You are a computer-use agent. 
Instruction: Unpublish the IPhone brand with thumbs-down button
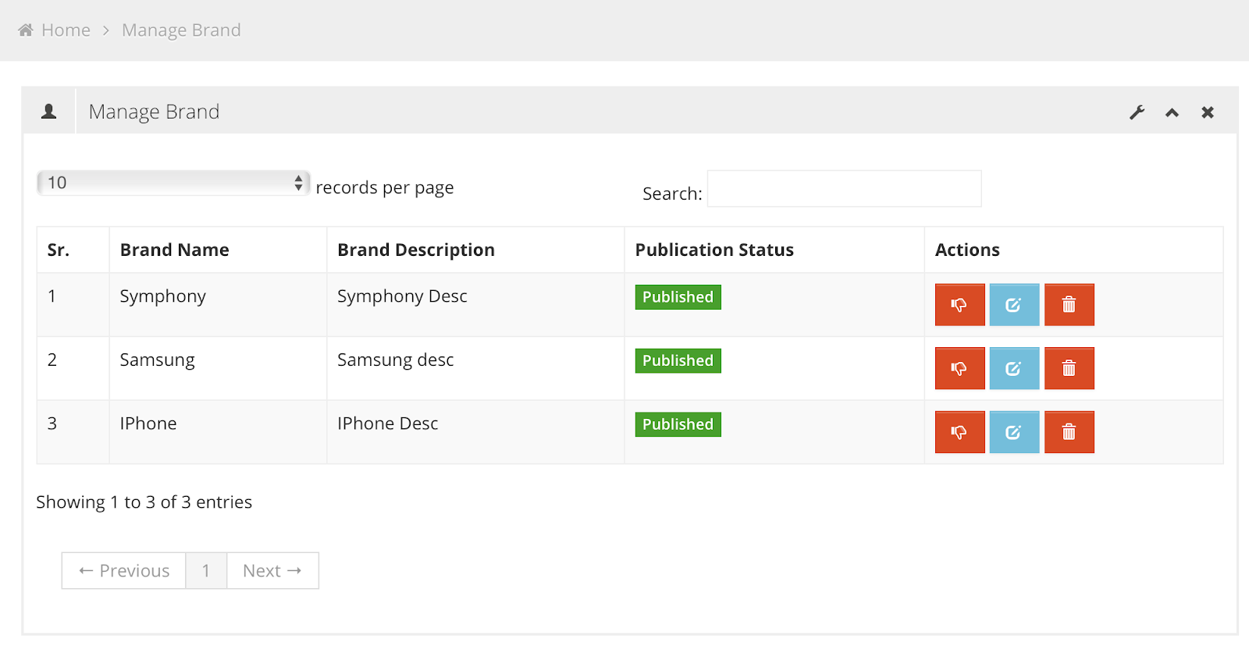[959, 432]
